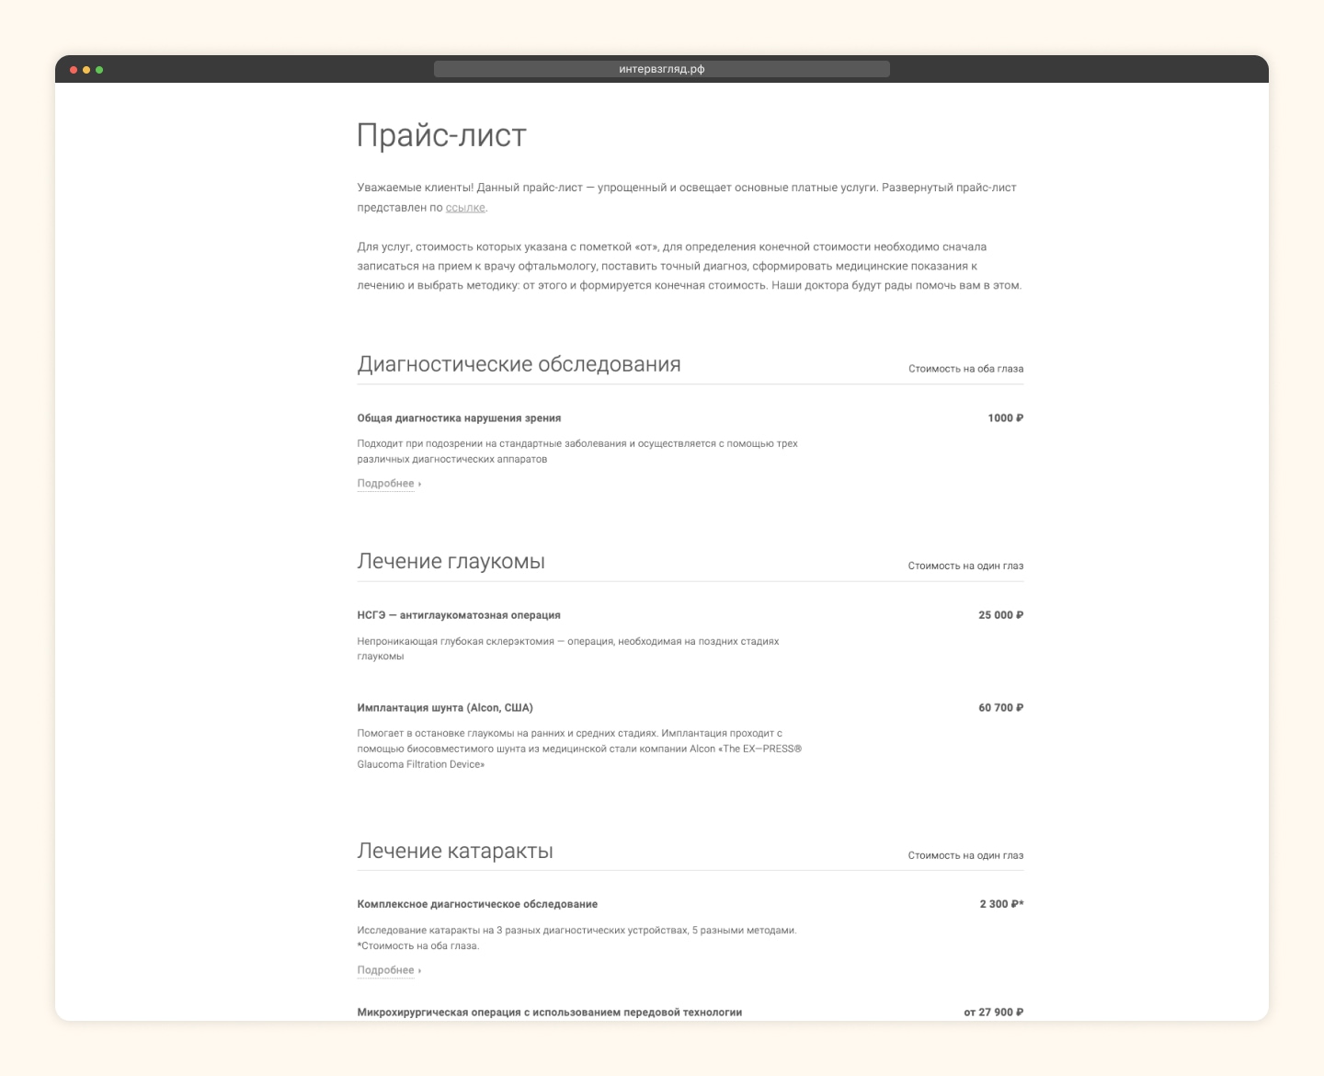
Task: Open "Подробнее" under Комплексное диагностическое обследование
Action: tap(386, 970)
